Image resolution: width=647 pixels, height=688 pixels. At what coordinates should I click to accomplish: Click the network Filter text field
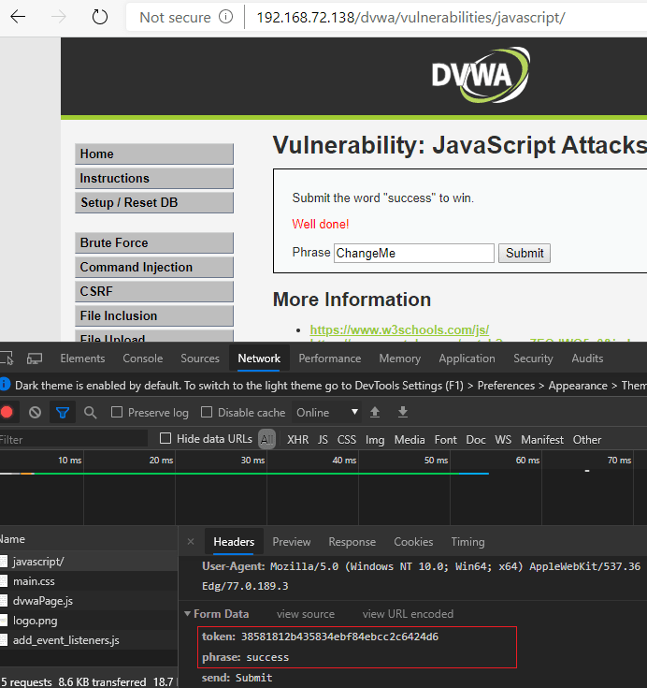click(x=74, y=439)
